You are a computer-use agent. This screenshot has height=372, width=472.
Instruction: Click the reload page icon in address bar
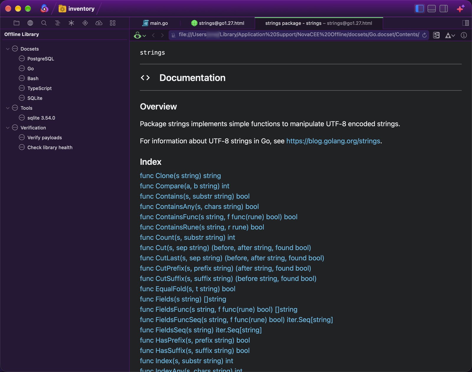pos(424,35)
